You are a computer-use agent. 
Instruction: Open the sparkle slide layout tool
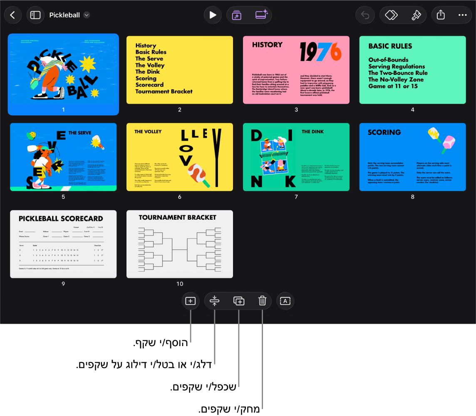261,15
